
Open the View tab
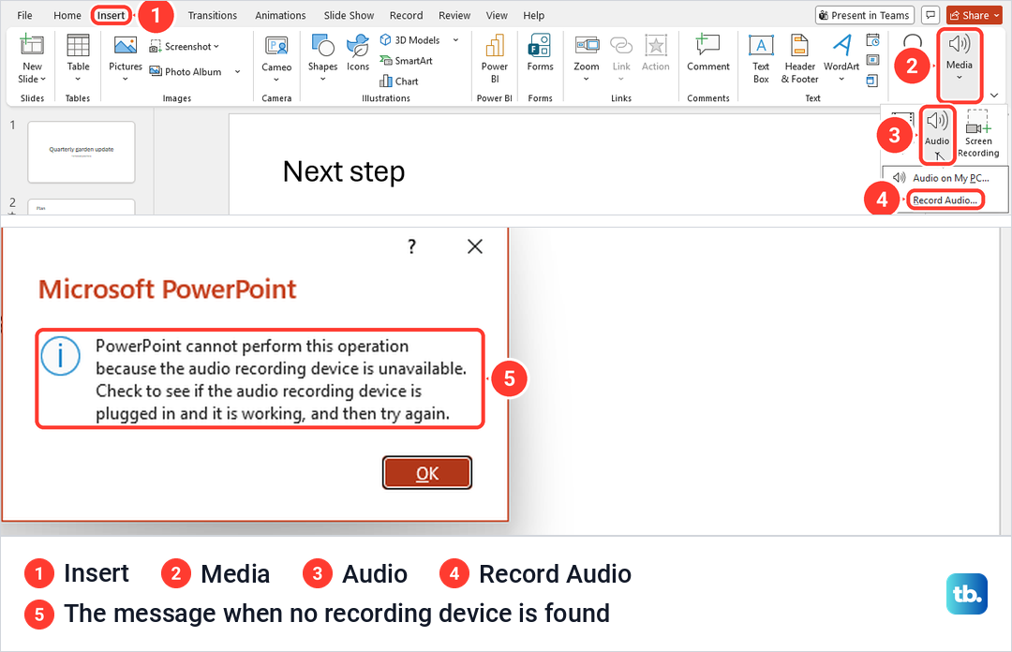pos(497,15)
